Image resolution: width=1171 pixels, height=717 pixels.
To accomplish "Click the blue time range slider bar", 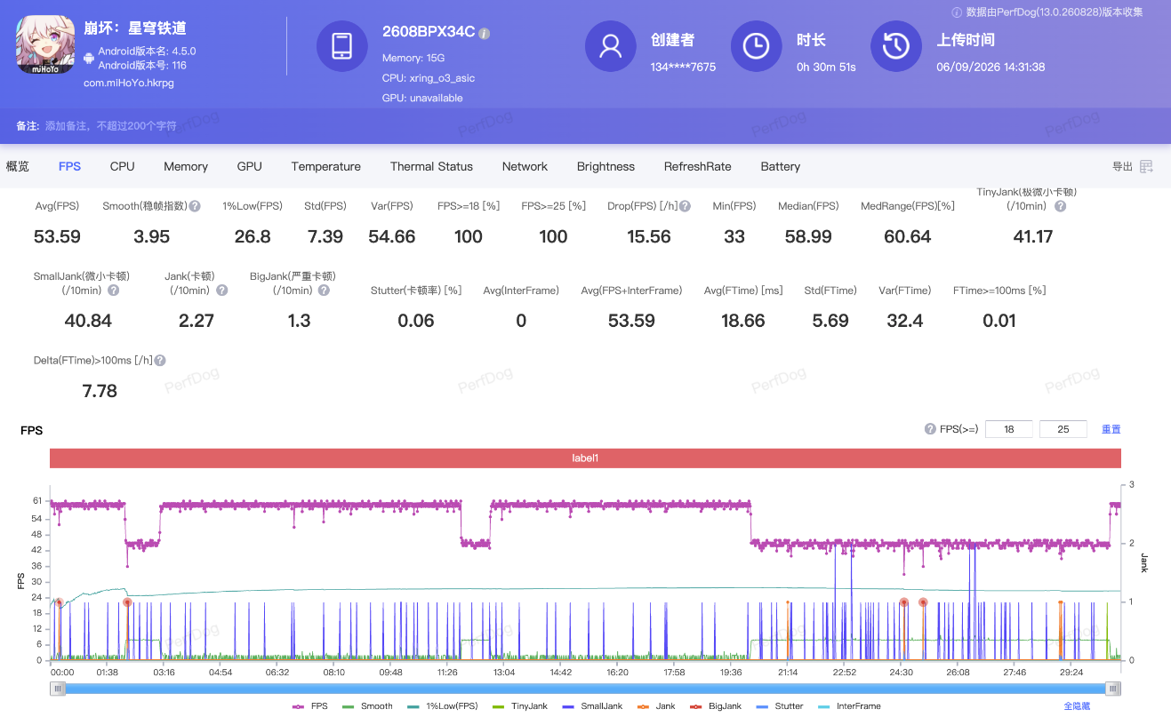I will pyautogui.click(x=585, y=689).
